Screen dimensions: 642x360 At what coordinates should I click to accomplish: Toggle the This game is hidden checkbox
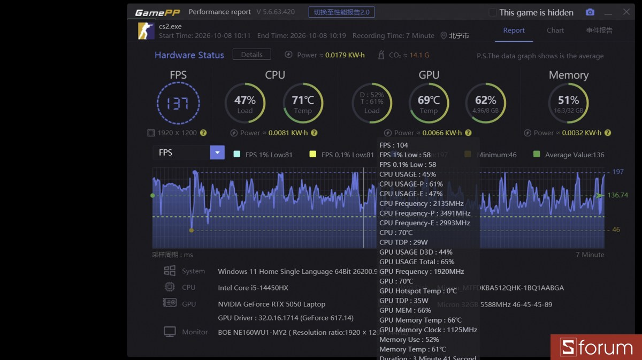(x=493, y=12)
